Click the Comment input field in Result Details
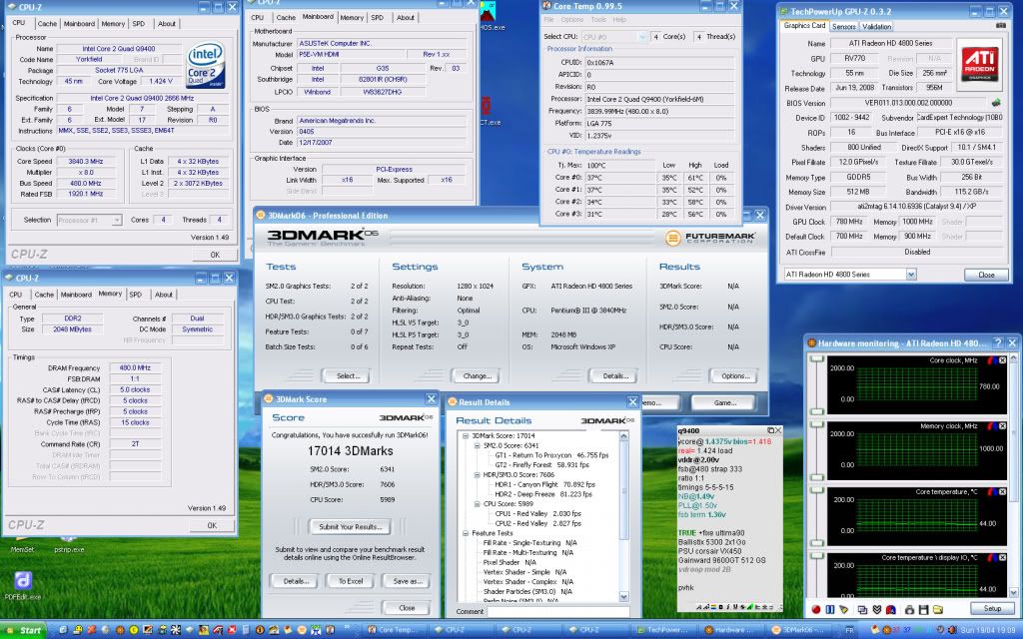Viewport: 1023px width, 639px height. (557, 611)
